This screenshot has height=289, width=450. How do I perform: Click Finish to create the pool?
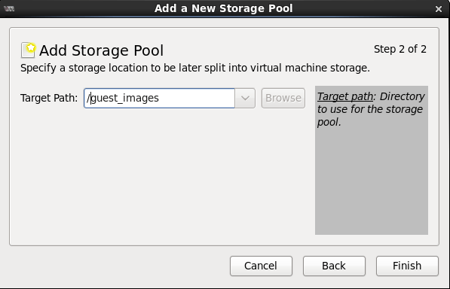click(x=407, y=266)
